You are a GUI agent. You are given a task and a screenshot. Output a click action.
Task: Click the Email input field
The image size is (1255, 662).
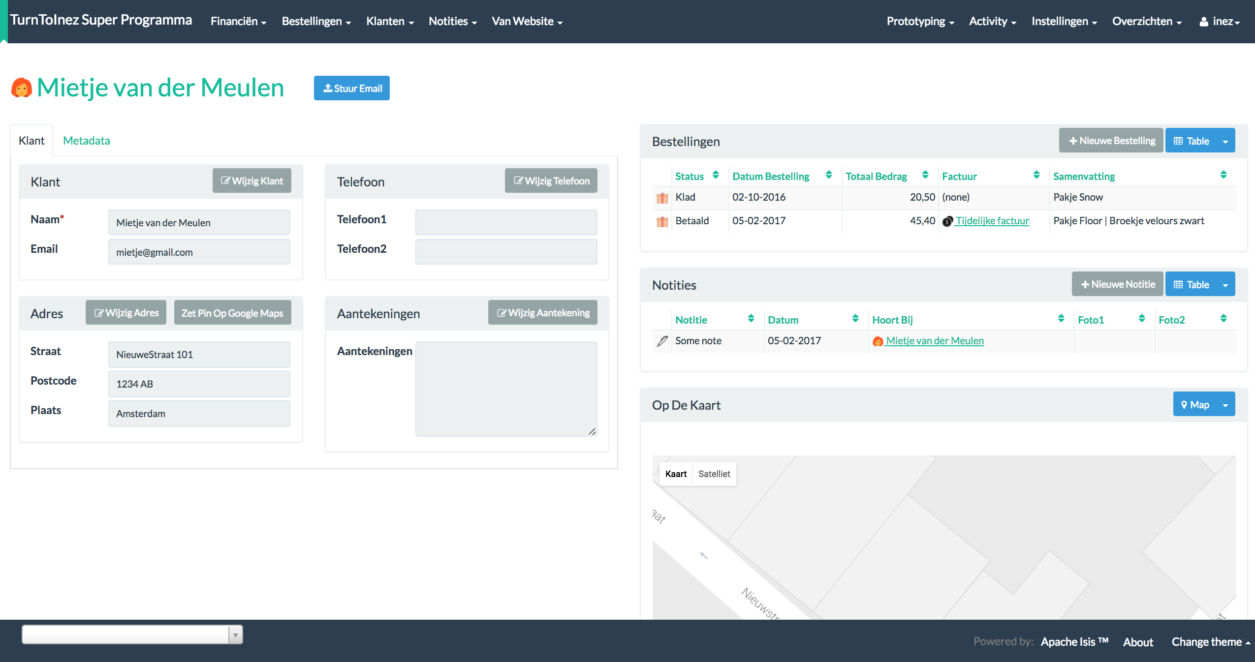click(x=199, y=252)
